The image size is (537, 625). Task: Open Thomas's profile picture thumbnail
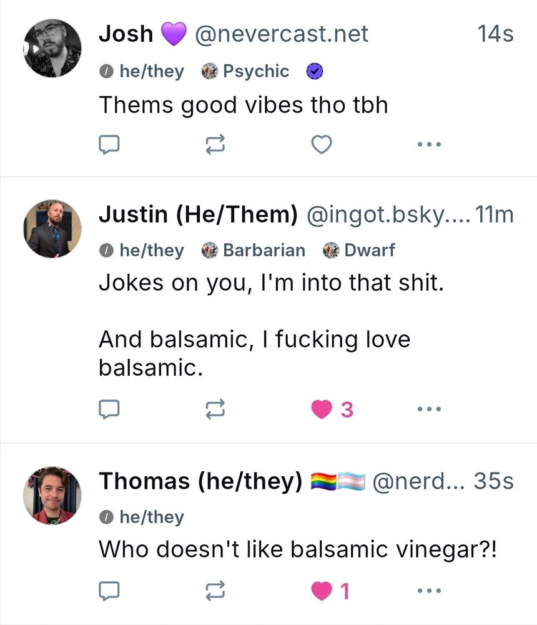[x=52, y=496]
